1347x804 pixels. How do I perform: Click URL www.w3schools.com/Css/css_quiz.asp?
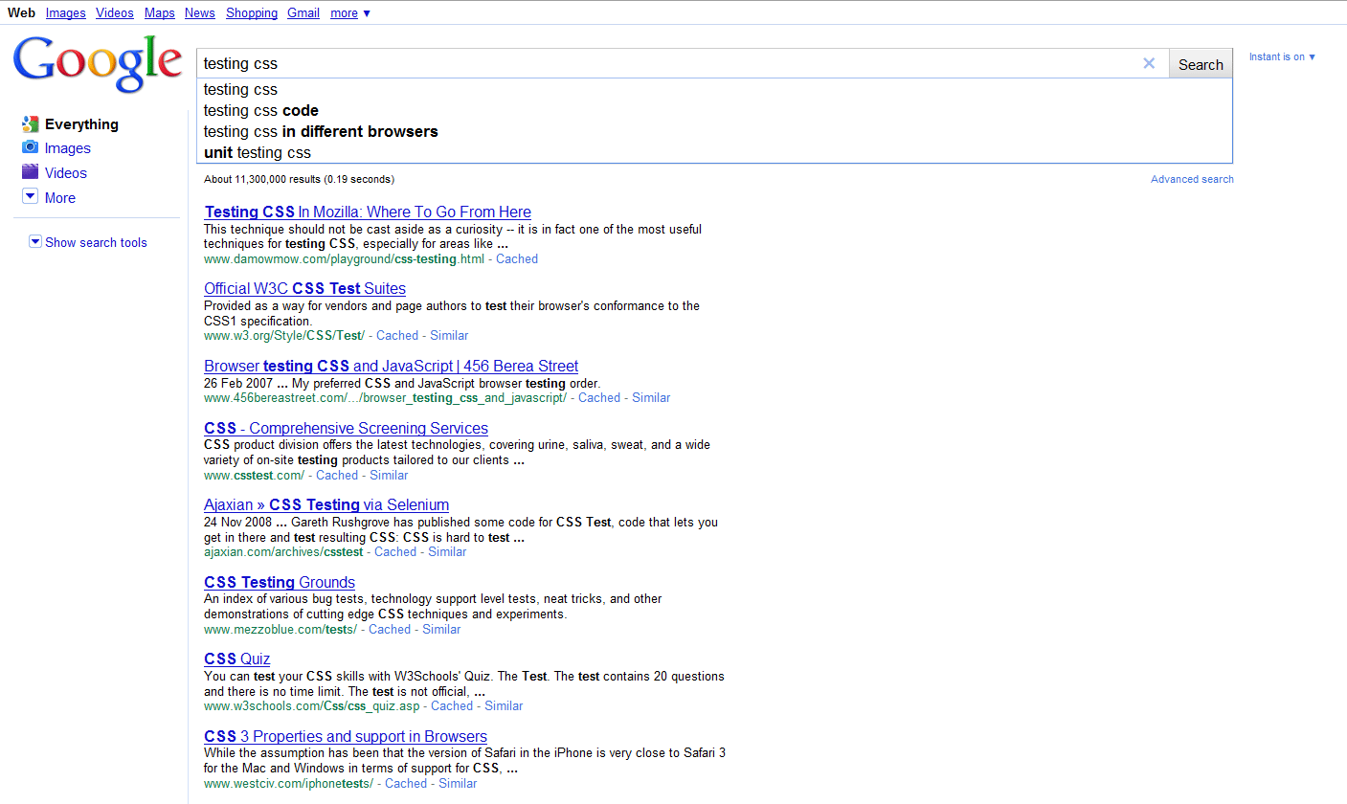(312, 706)
